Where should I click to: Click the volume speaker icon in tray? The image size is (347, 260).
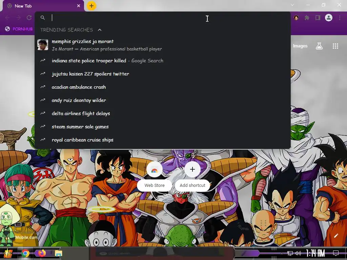tap(298, 253)
